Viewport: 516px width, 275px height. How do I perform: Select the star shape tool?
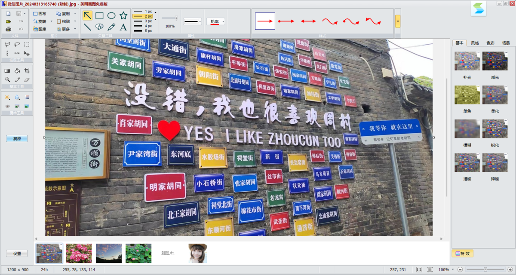coord(123,16)
